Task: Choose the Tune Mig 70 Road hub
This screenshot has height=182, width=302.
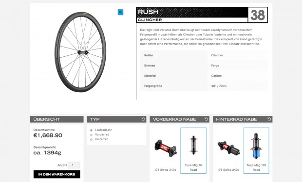Action: click(x=193, y=150)
